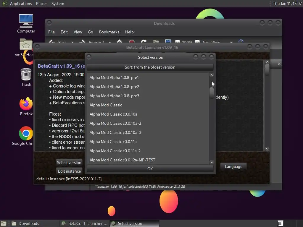
Task: Select Alpha Mod Classic c0.0.12a-MP-TEST
Action: point(148,160)
